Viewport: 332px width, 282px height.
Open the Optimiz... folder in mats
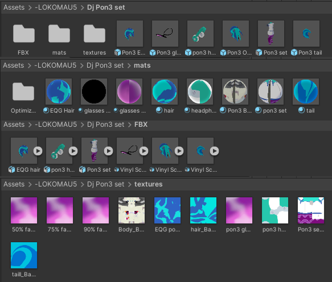point(23,92)
